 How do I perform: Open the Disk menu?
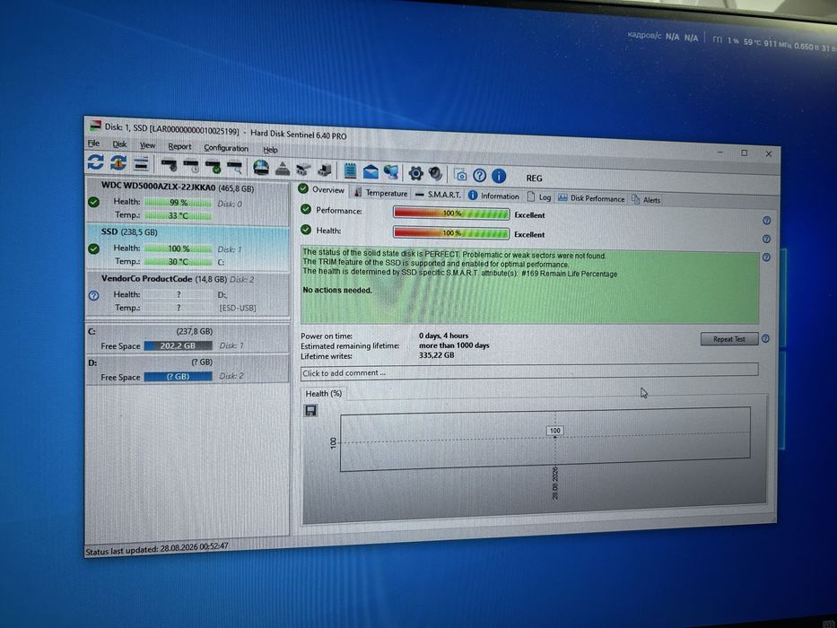(x=119, y=144)
